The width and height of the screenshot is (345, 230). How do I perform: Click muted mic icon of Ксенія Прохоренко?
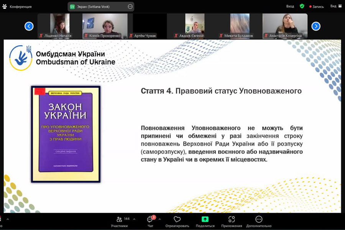86,35
